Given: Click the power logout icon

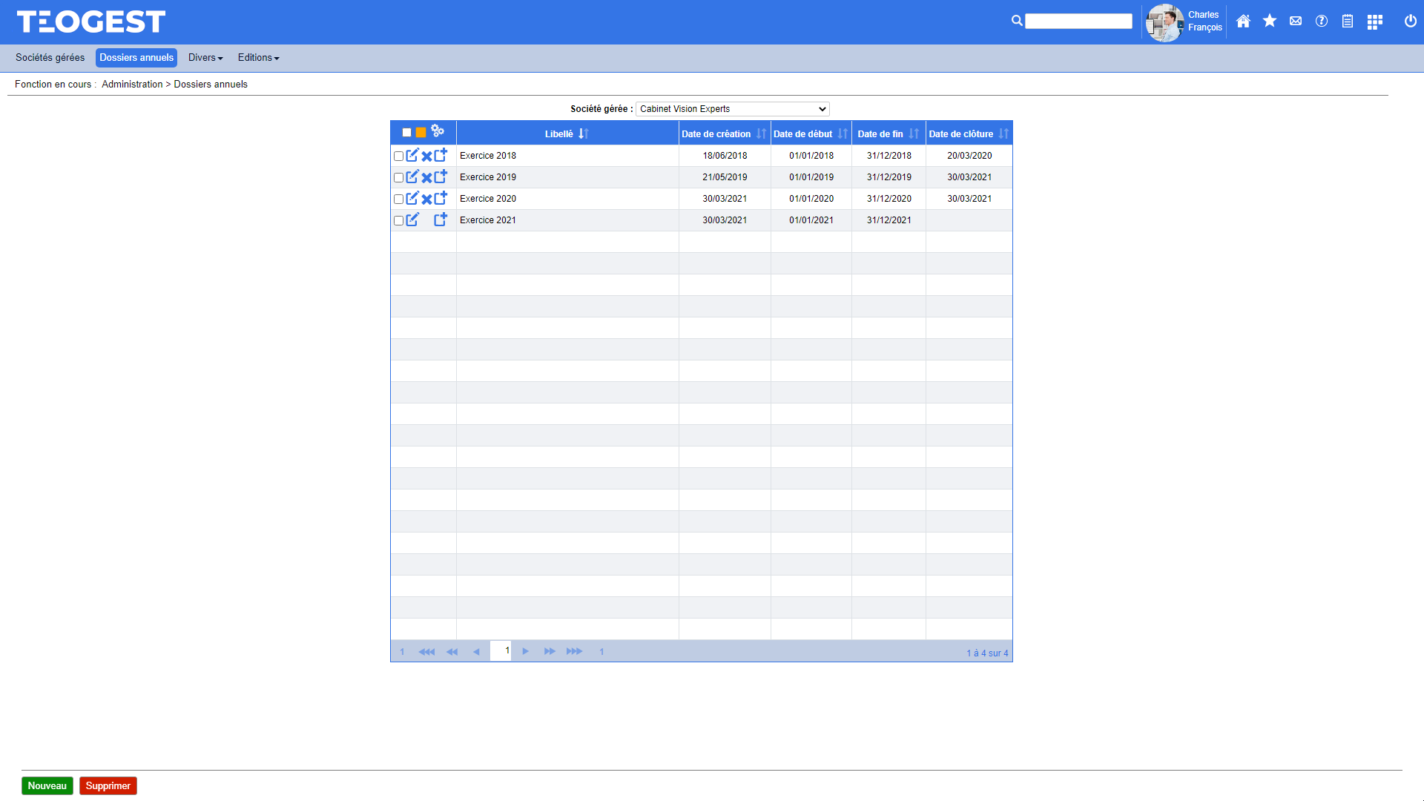Looking at the screenshot, I should (1411, 22).
